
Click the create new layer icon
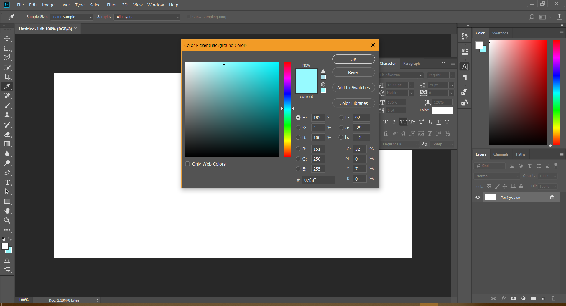click(543, 298)
